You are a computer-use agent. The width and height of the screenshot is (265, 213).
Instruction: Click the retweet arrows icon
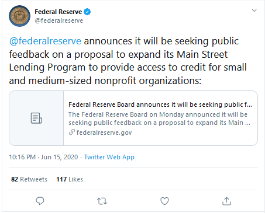[x=102, y=201]
